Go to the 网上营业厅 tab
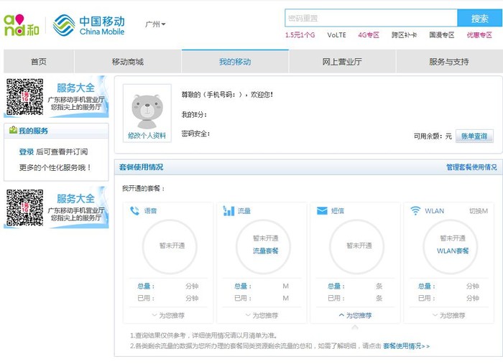This screenshot has height=364, width=503. (342, 62)
